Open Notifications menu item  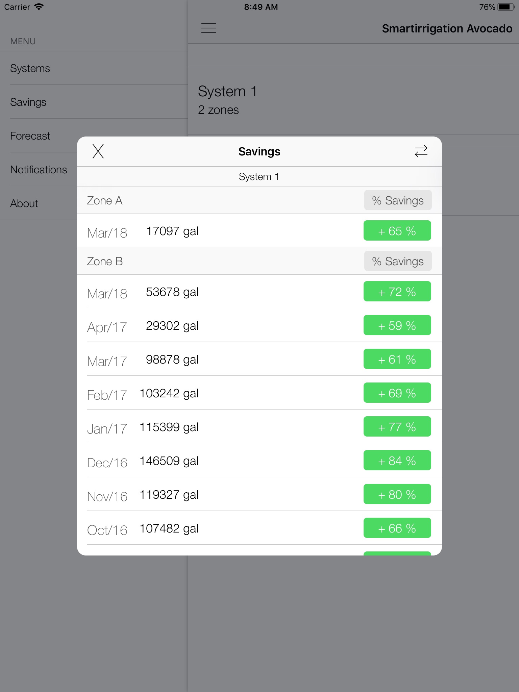39,170
